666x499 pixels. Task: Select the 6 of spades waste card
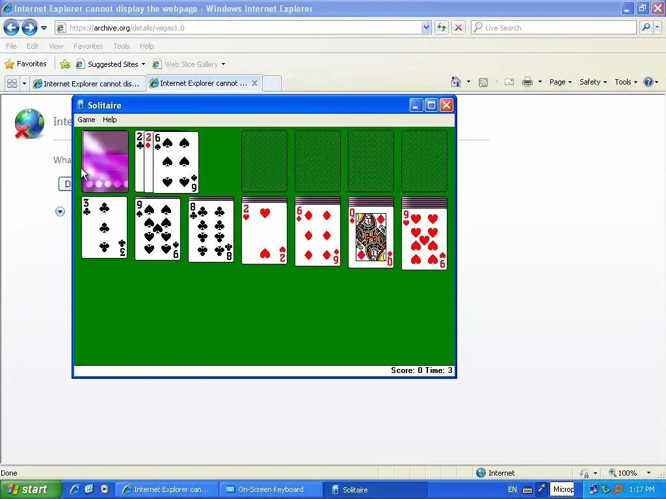pyautogui.click(x=176, y=162)
